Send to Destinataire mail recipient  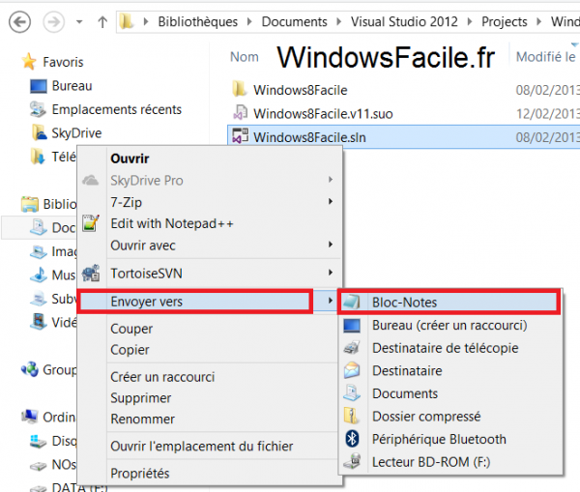pos(450,370)
